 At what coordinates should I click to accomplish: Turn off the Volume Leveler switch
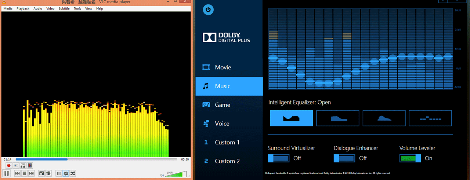[410, 158]
